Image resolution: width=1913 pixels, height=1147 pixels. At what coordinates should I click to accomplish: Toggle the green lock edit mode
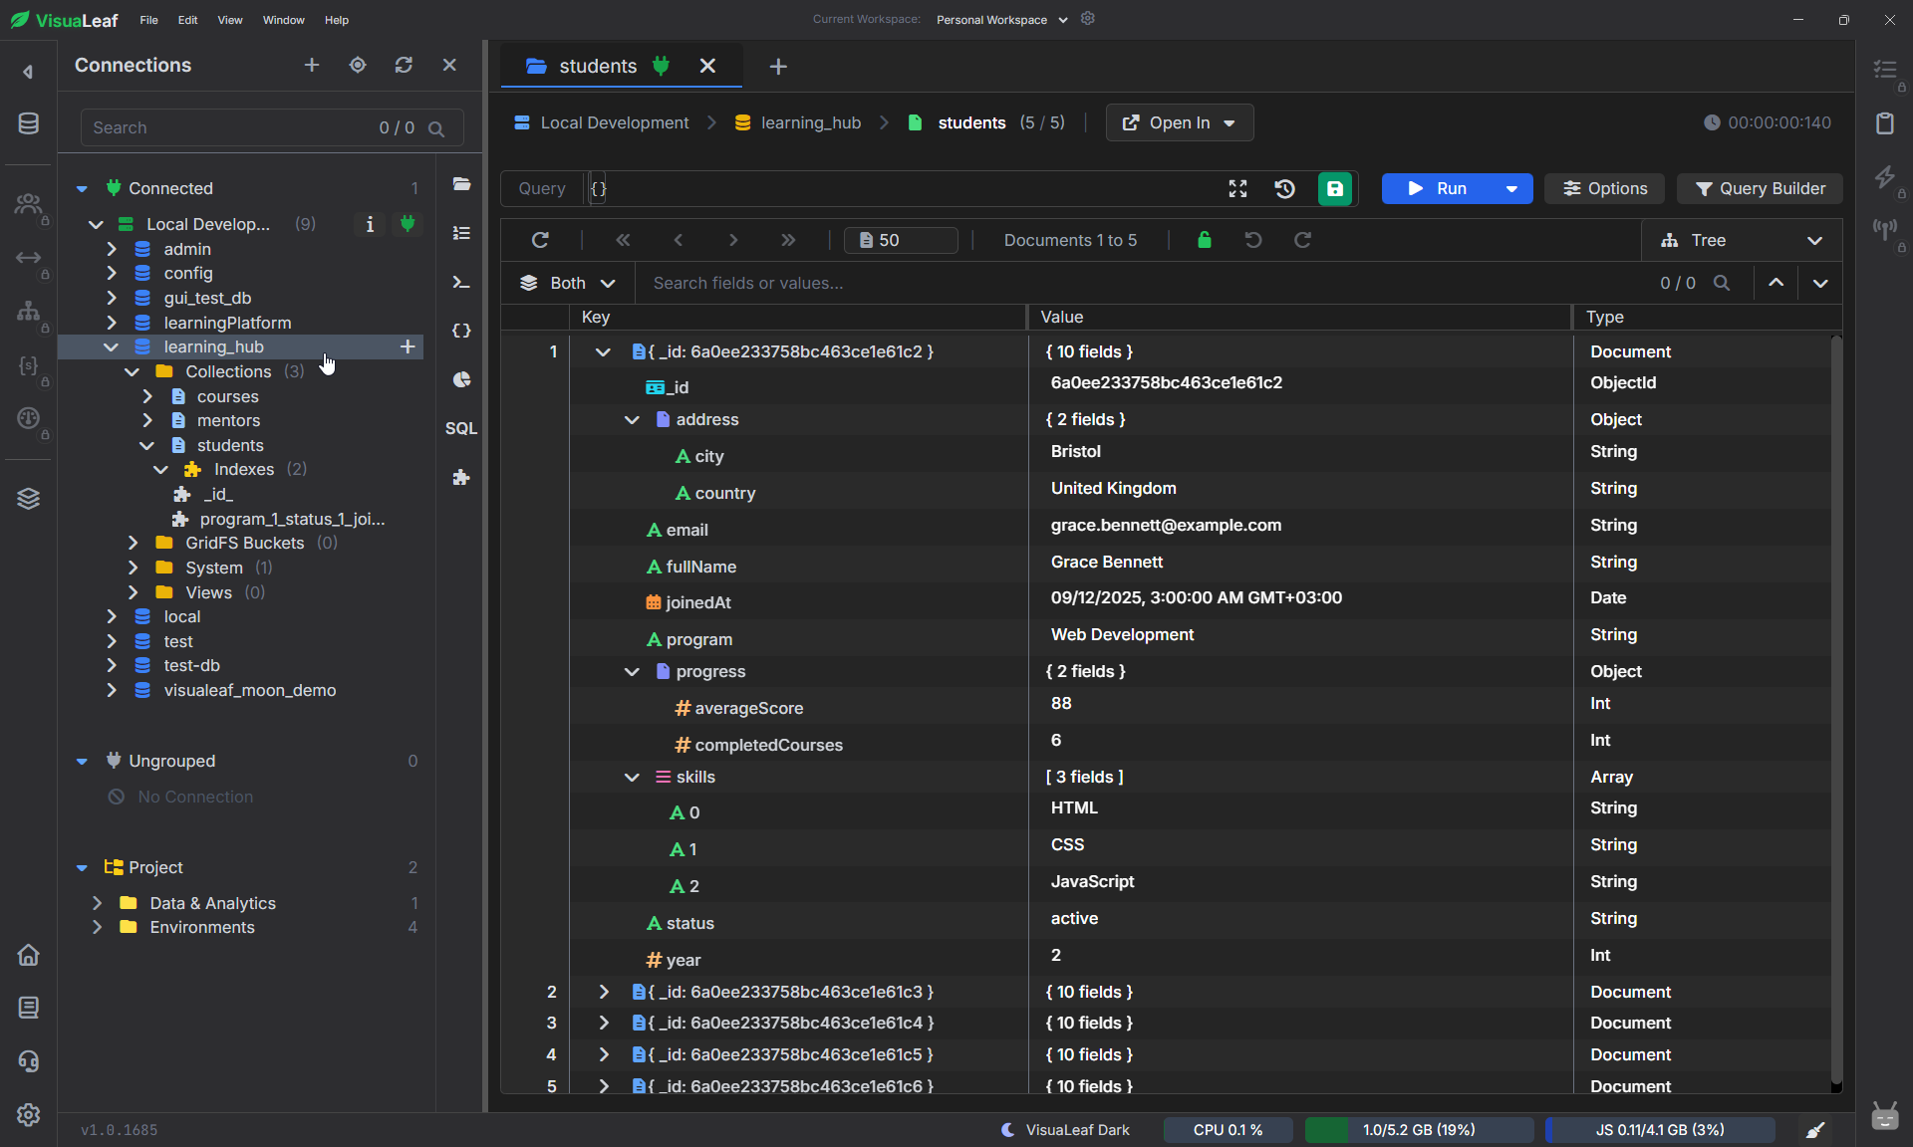(1205, 240)
